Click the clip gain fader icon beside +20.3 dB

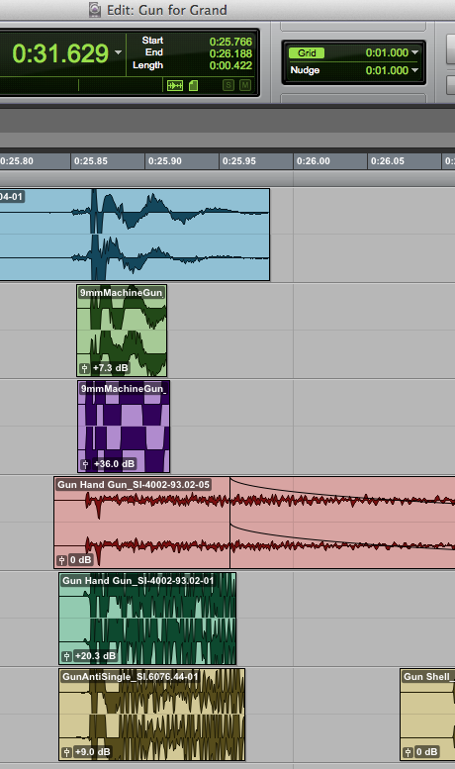[x=67, y=656]
